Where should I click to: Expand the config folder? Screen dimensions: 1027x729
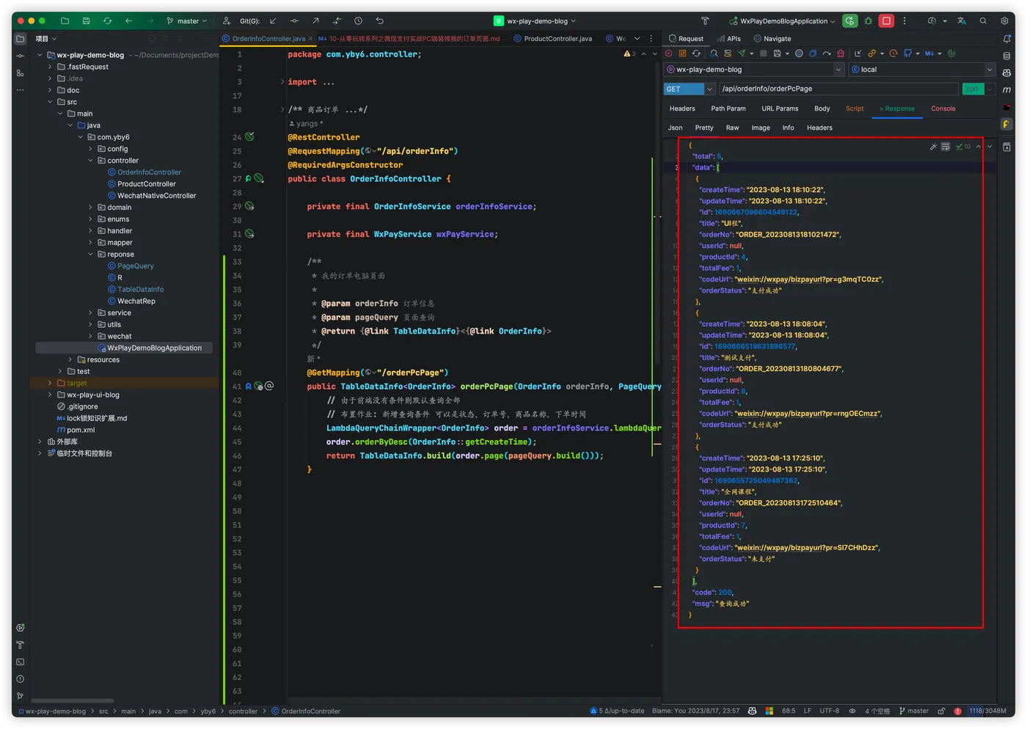pos(91,149)
